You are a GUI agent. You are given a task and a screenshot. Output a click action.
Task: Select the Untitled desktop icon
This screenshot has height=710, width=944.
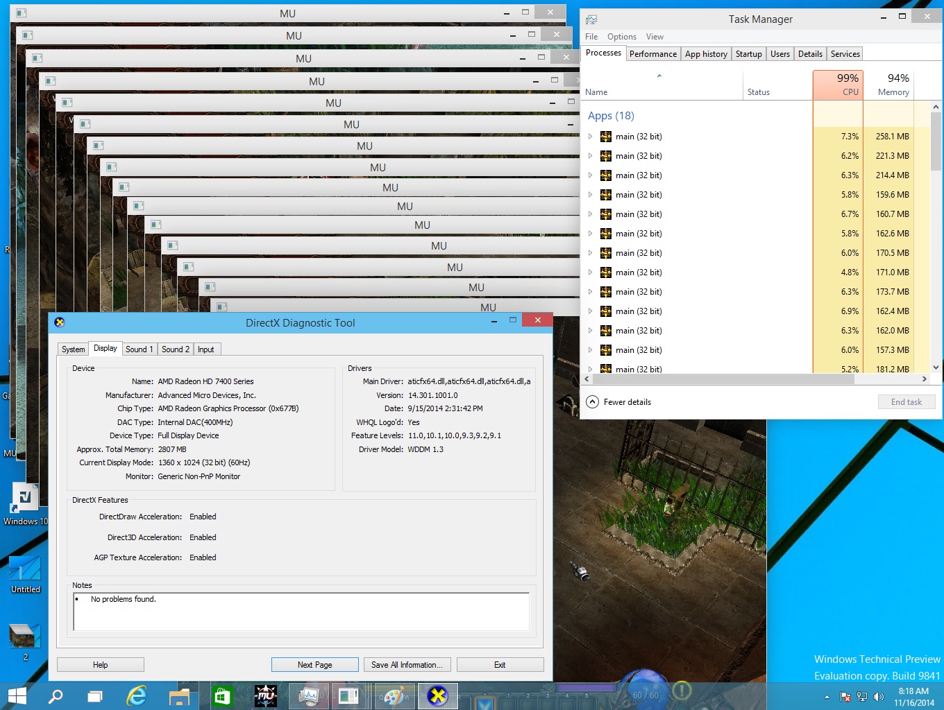click(25, 574)
